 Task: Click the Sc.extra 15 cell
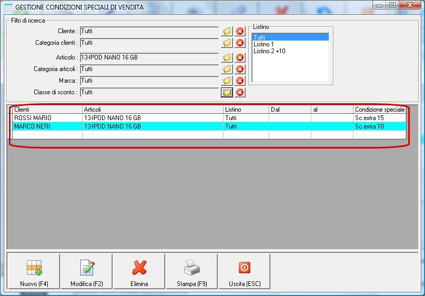click(x=379, y=118)
